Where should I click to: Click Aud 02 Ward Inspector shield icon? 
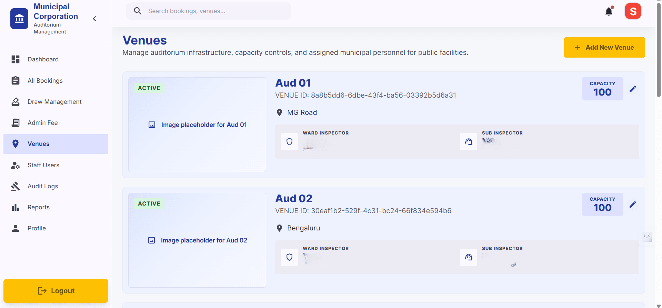[289, 257]
